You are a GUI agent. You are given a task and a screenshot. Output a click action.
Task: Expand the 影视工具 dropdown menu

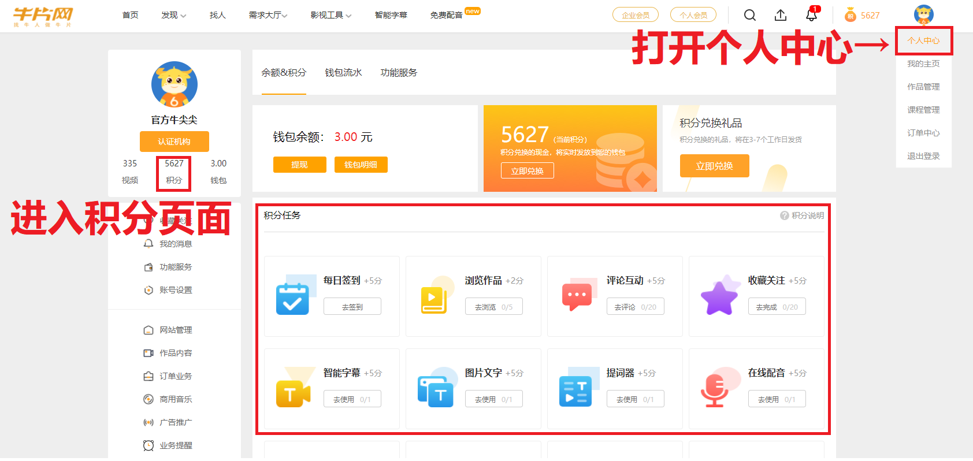click(x=330, y=15)
